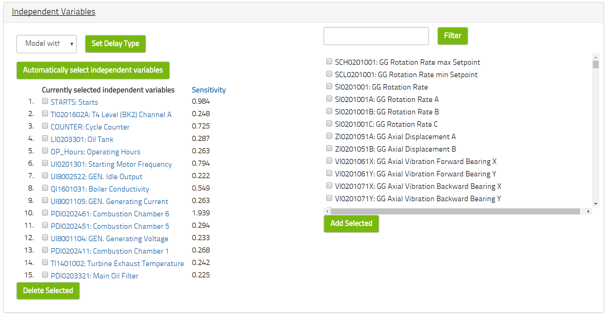Check the PDI0202411 Combustion Chamber 1 checkbox
Image resolution: width=608 pixels, height=316 pixels.
(45, 250)
